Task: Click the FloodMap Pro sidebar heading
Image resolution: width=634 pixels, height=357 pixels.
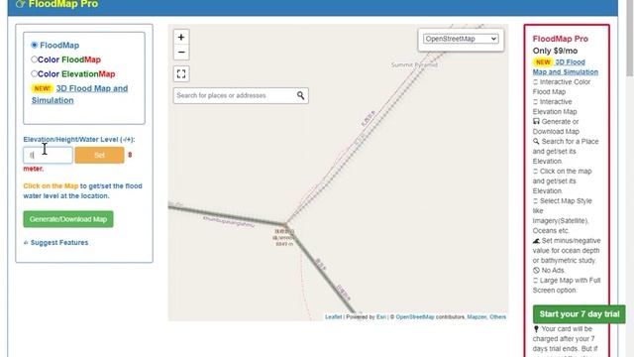Action: coord(560,39)
